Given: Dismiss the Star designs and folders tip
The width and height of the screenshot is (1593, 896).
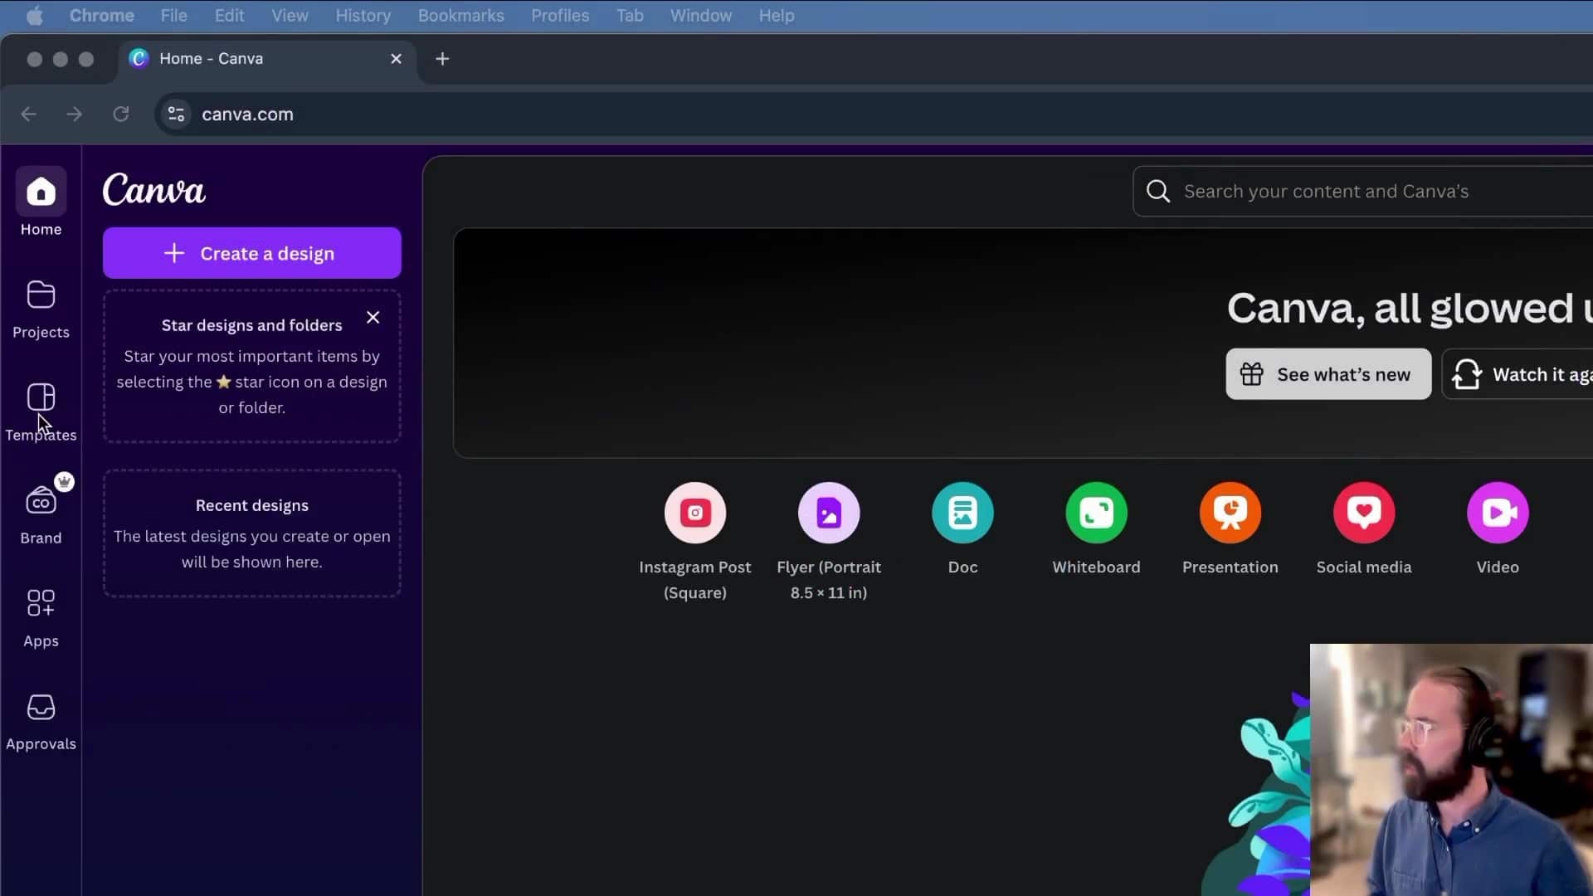Looking at the screenshot, I should pos(373,318).
